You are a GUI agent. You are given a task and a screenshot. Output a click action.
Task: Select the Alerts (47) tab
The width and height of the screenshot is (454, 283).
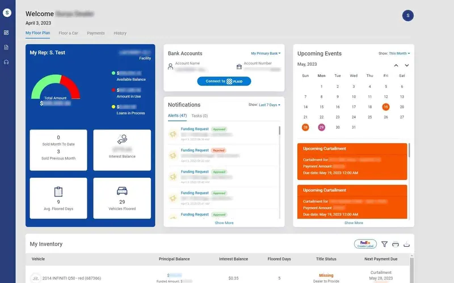tap(177, 115)
